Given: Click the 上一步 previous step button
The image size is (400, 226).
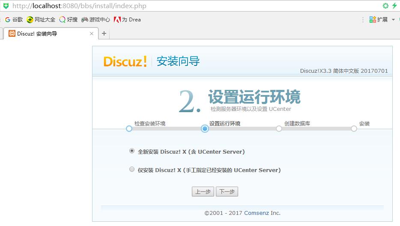Looking at the screenshot, I should pos(203,192).
